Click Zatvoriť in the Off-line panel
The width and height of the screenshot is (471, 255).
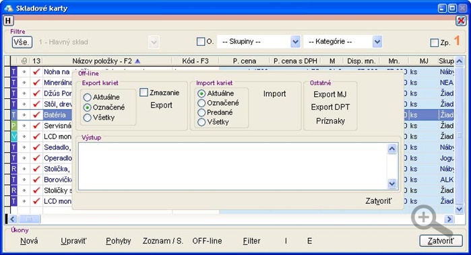coord(378,201)
